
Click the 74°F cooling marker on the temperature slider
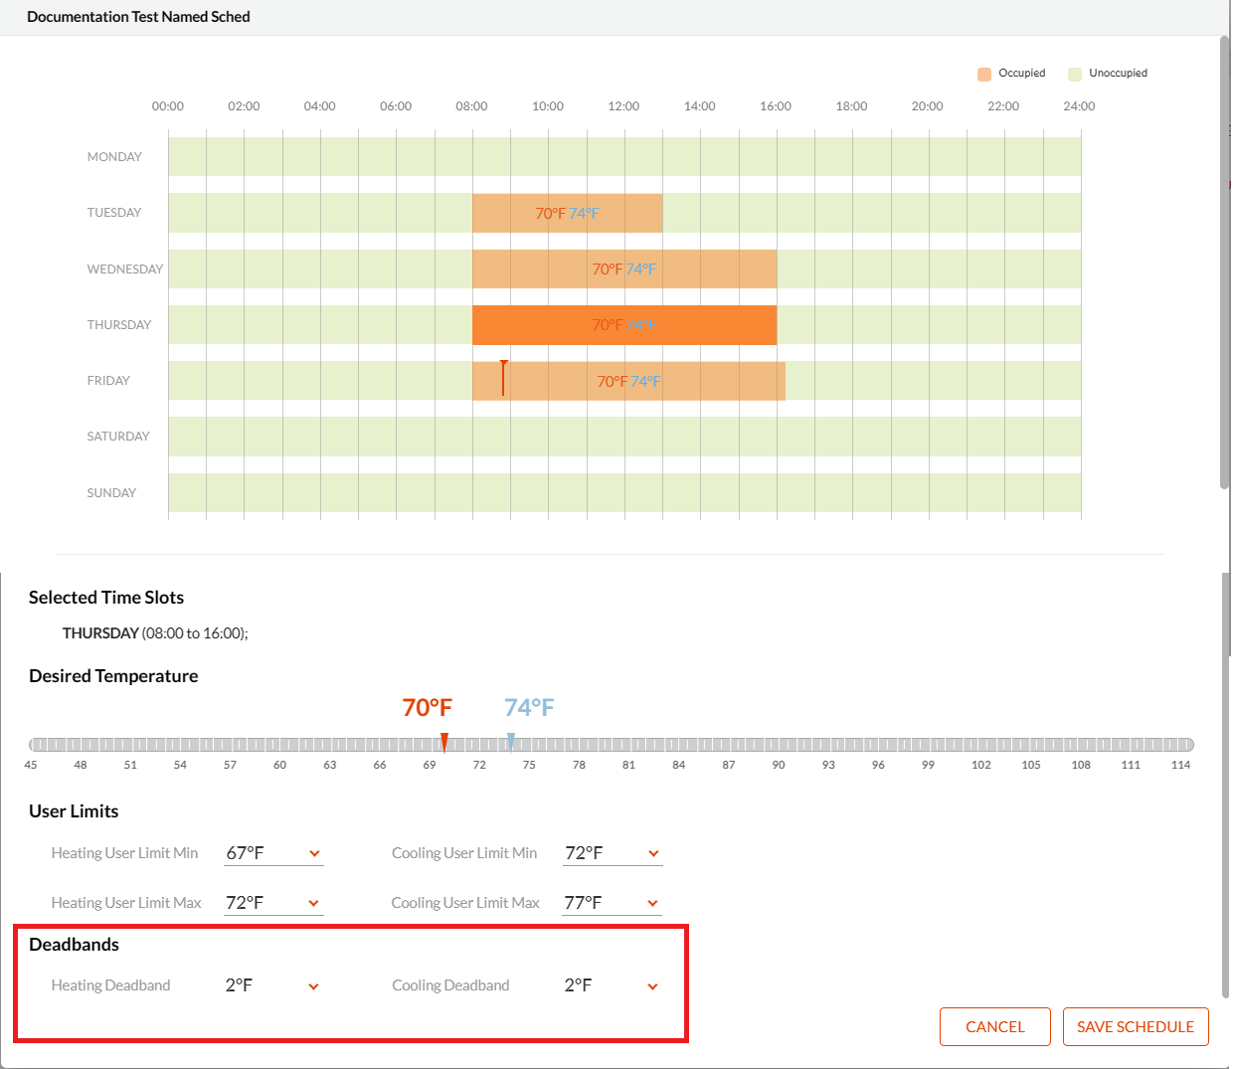(x=510, y=741)
